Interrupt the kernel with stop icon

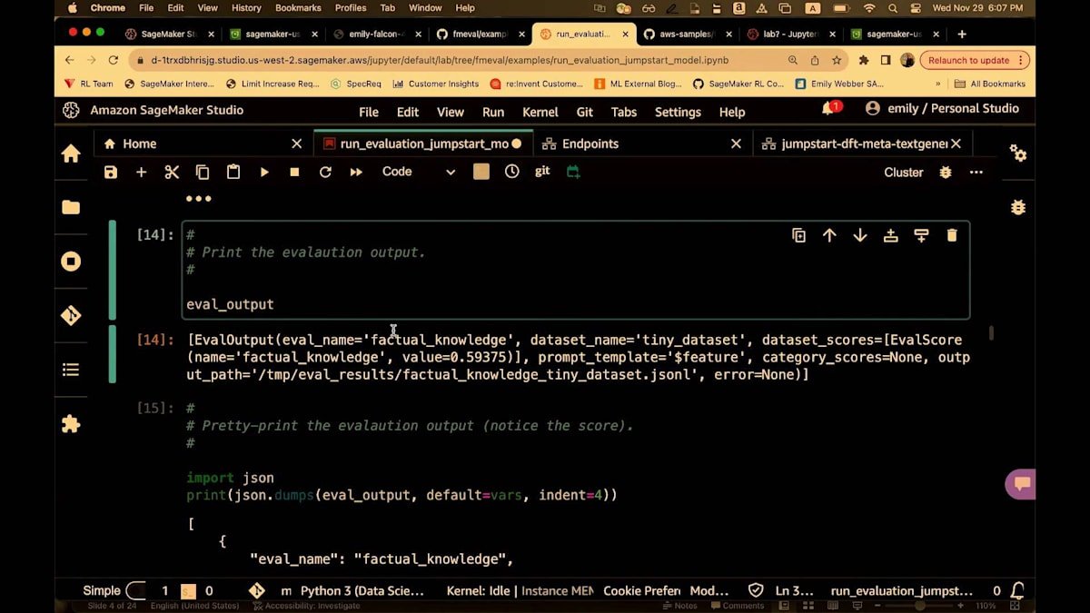click(x=294, y=172)
